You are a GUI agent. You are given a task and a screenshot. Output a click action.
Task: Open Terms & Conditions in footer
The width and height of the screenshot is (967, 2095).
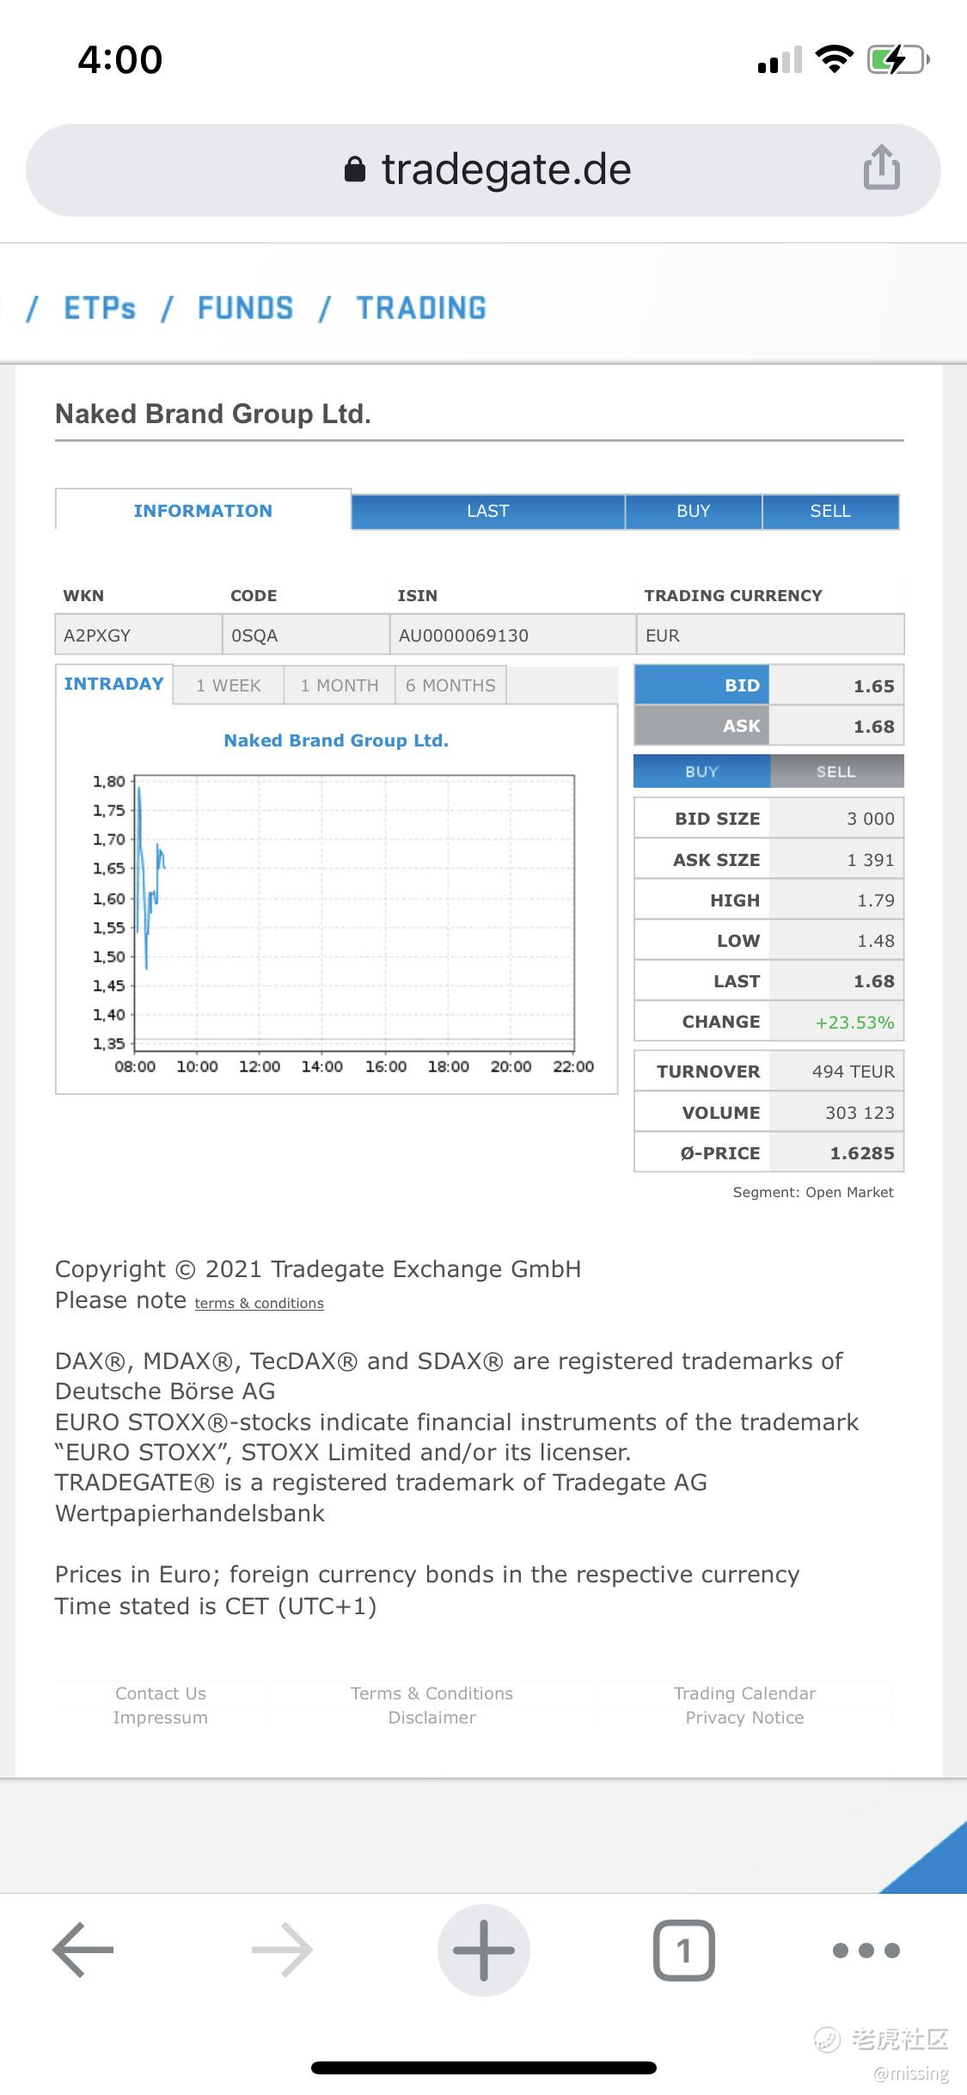431,1693
